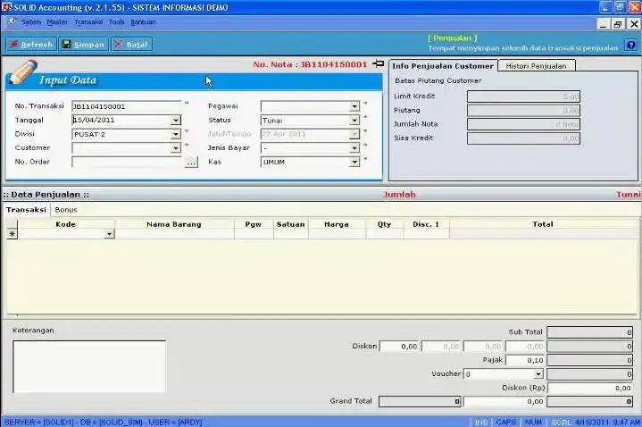Click the Harga column header

(337, 224)
